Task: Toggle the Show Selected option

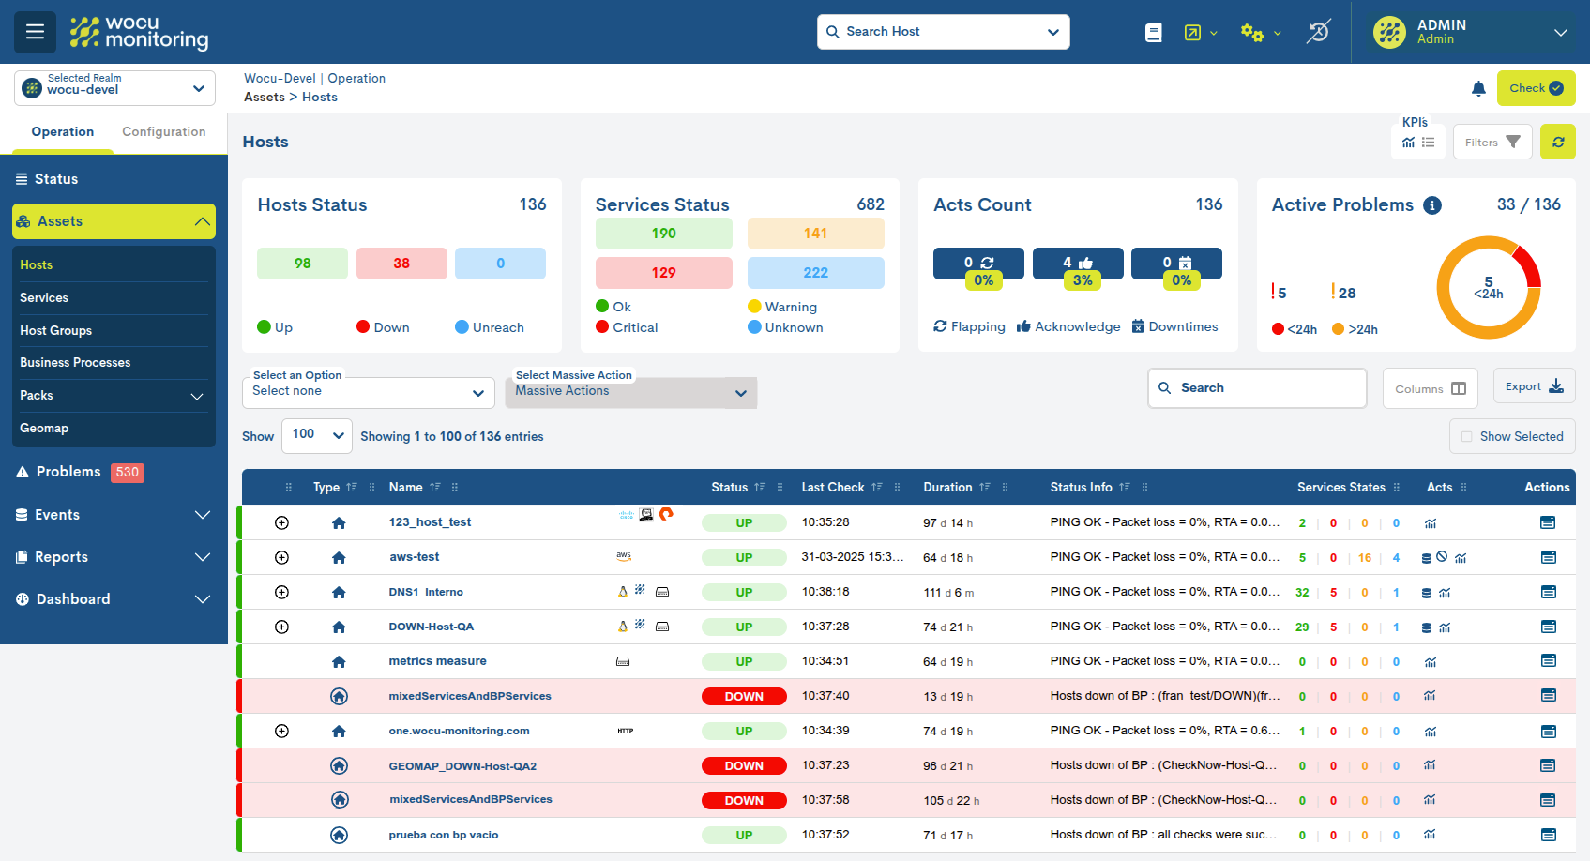Action: (1512, 436)
